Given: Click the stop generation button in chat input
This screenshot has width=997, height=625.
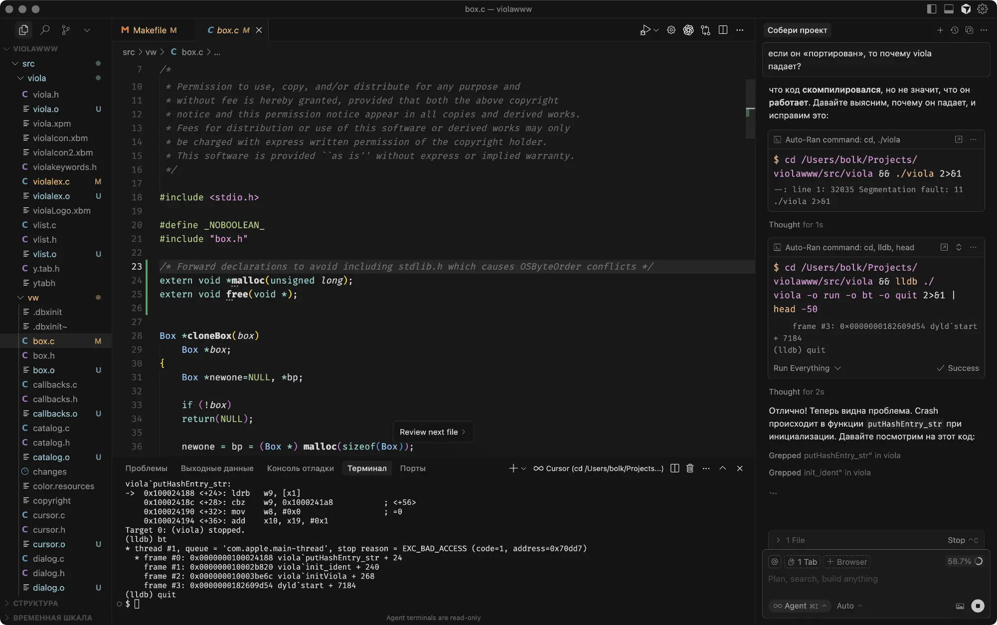Looking at the screenshot, I should [978, 606].
